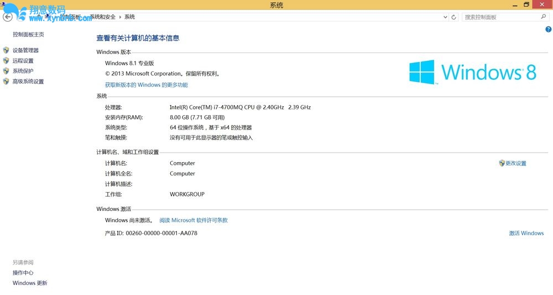553x295 pixels.
Task: Select the 系统 breadcrumb item
Action: (129, 17)
